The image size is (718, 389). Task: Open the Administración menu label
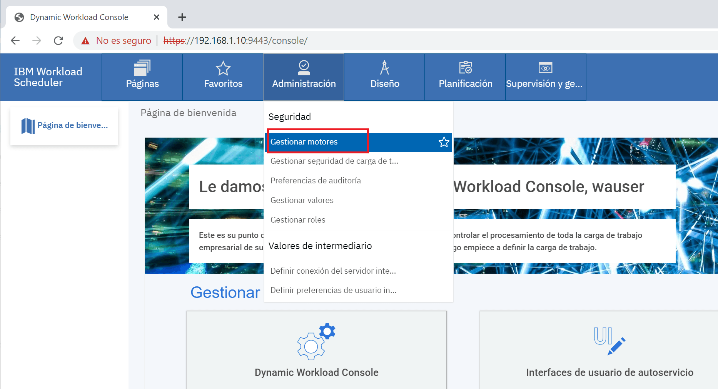tap(304, 84)
